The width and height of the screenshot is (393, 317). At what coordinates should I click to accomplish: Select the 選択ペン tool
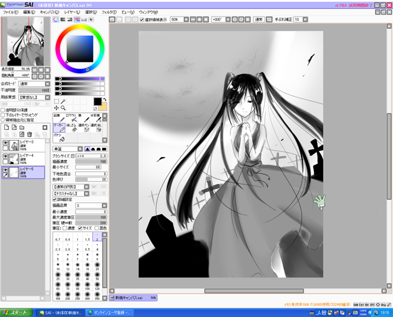click(x=84, y=128)
